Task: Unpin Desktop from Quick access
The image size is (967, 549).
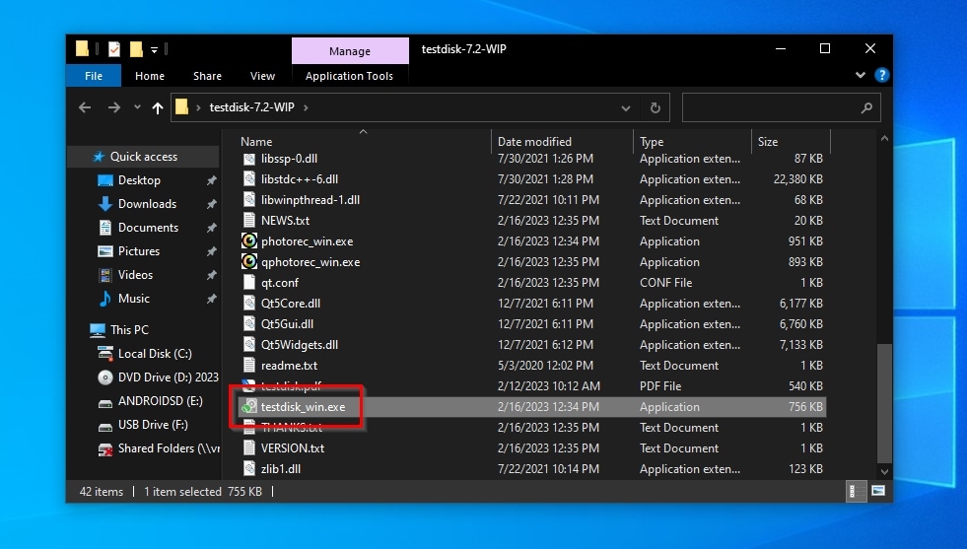Action: click(x=212, y=180)
